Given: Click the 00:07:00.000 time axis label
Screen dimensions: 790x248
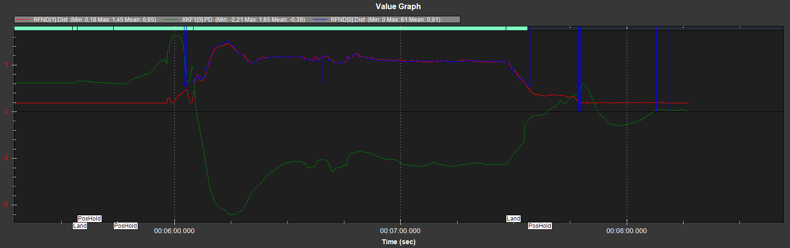Looking at the screenshot, I should [x=400, y=231].
